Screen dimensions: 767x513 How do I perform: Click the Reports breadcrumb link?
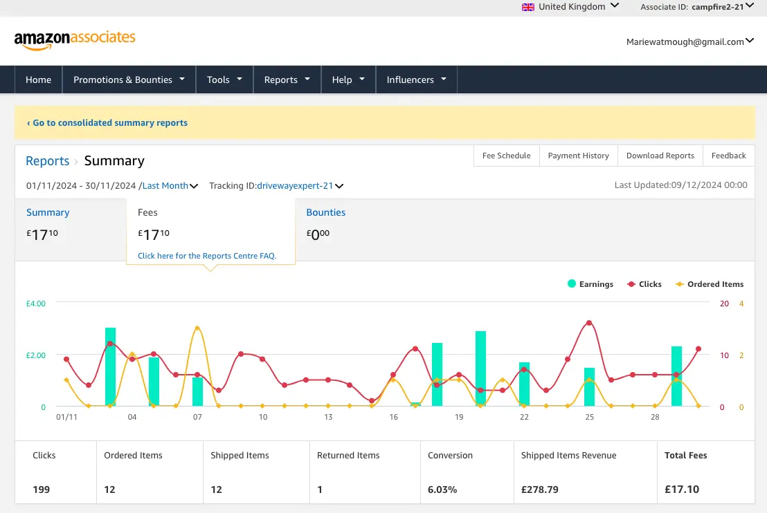point(48,160)
